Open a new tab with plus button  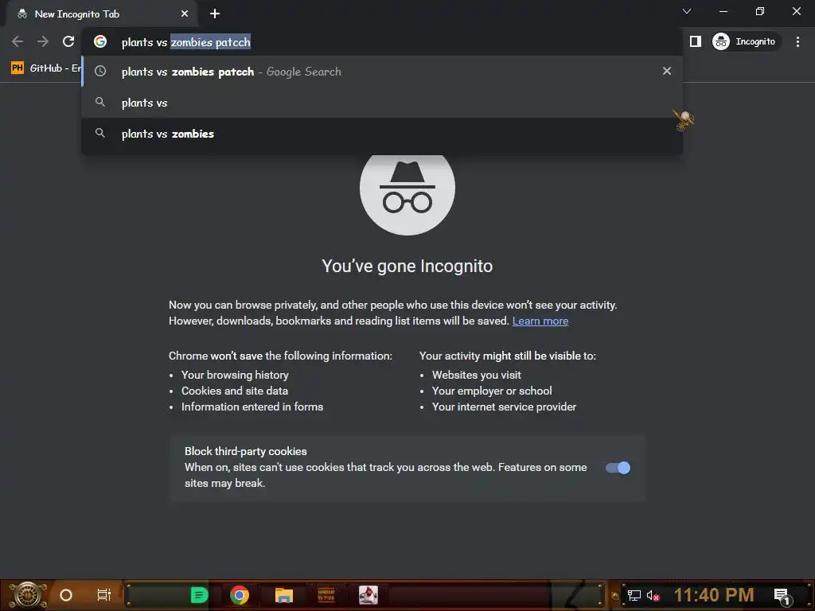pyautogui.click(x=215, y=14)
